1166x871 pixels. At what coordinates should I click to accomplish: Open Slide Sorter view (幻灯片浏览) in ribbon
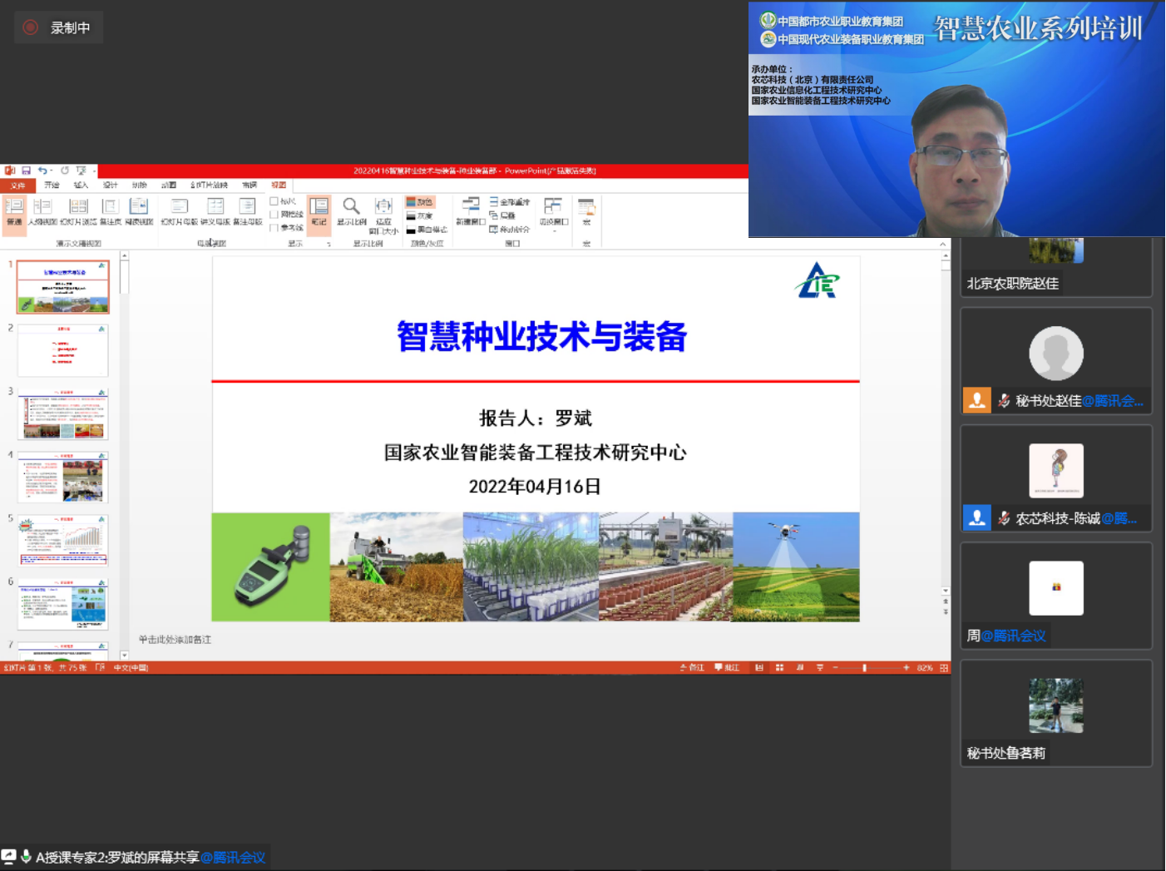(x=78, y=210)
